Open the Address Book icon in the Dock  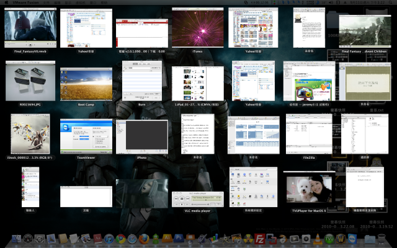click(x=63, y=239)
